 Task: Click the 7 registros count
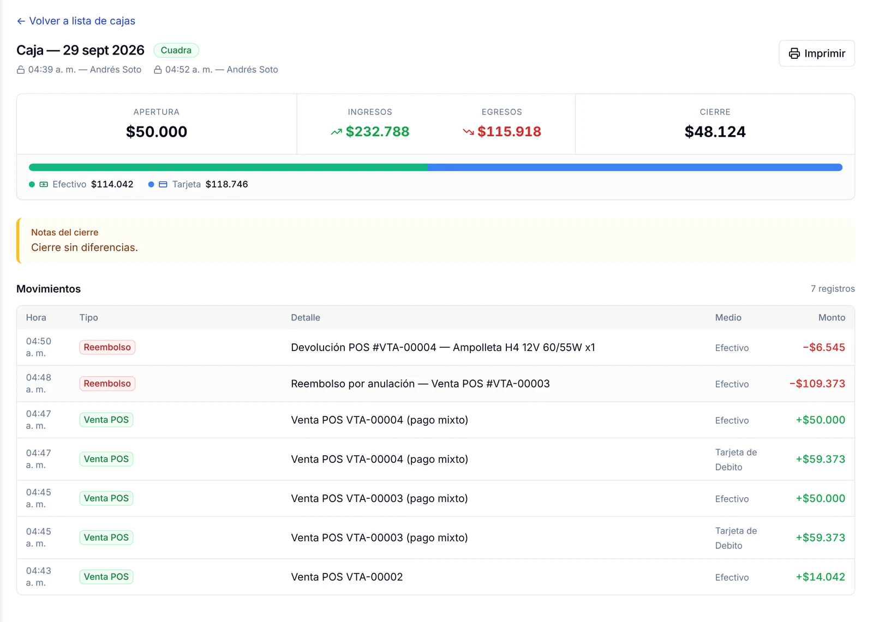(833, 289)
